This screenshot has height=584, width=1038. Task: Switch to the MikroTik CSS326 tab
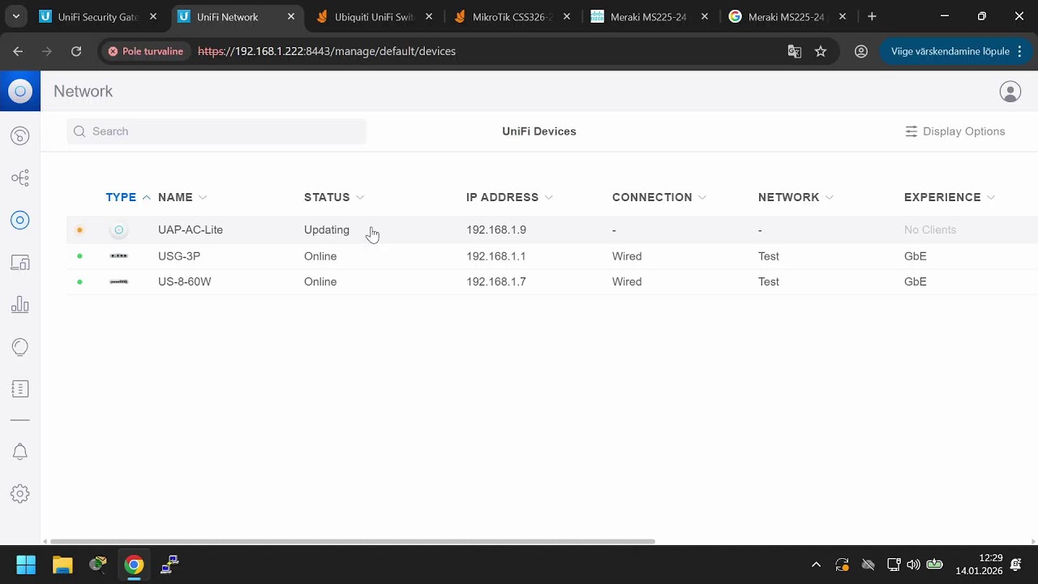pos(514,16)
